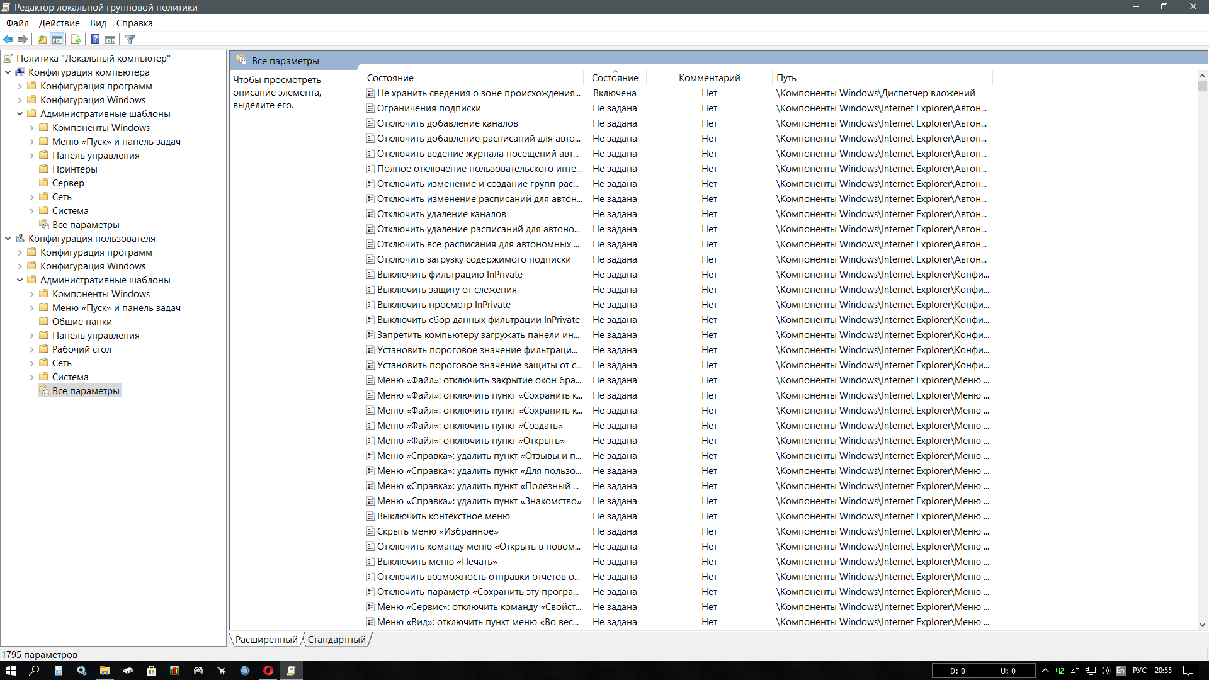Toggle the Show/Hide action pane icon

tap(110, 40)
